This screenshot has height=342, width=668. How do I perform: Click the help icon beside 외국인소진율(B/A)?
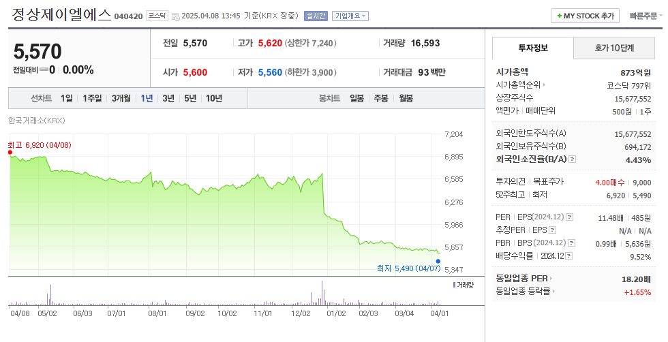[573, 159]
